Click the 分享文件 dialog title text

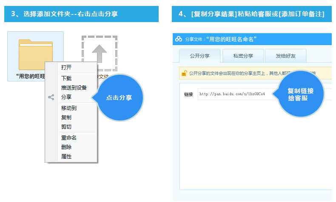[x=221, y=39]
